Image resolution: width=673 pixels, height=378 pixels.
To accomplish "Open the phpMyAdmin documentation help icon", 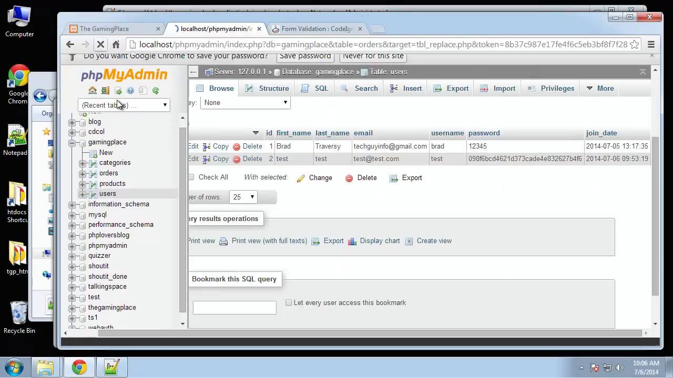I will click(x=130, y=90).
